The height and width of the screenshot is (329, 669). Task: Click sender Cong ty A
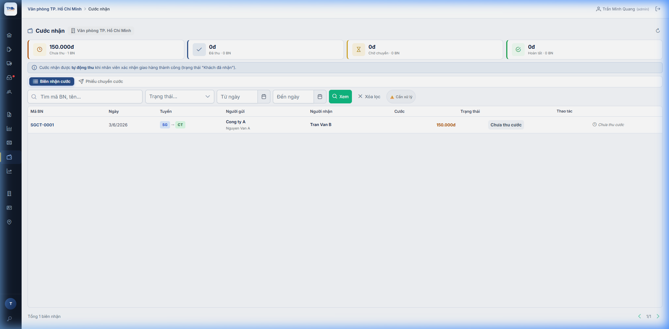click(236, 122)
